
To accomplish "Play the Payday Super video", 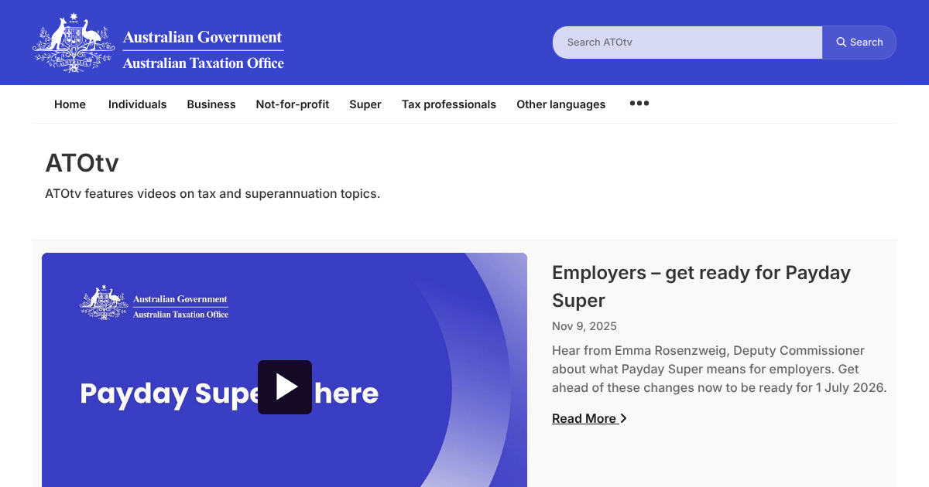I will click(x=284, y=387).
